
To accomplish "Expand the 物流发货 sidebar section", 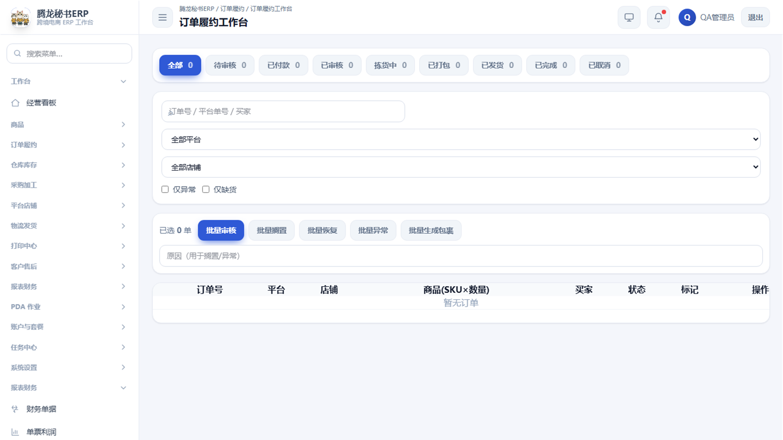I will (69, 226).
